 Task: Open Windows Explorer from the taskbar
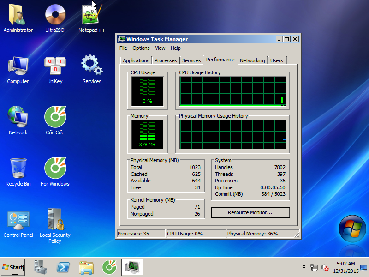(86, 268)
